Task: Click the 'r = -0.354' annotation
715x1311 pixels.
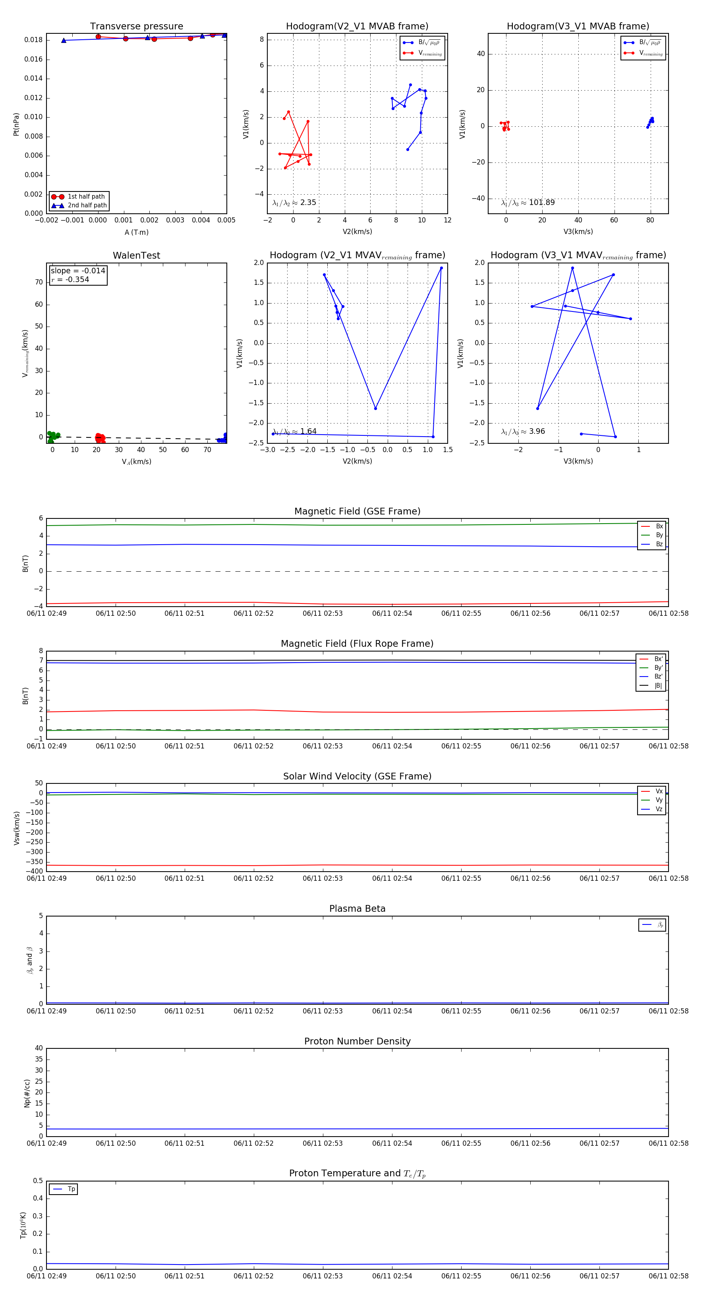Action: [70, 279]
